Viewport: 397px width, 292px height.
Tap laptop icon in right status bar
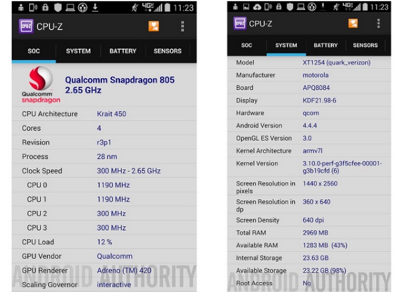(x=301, y=7)
